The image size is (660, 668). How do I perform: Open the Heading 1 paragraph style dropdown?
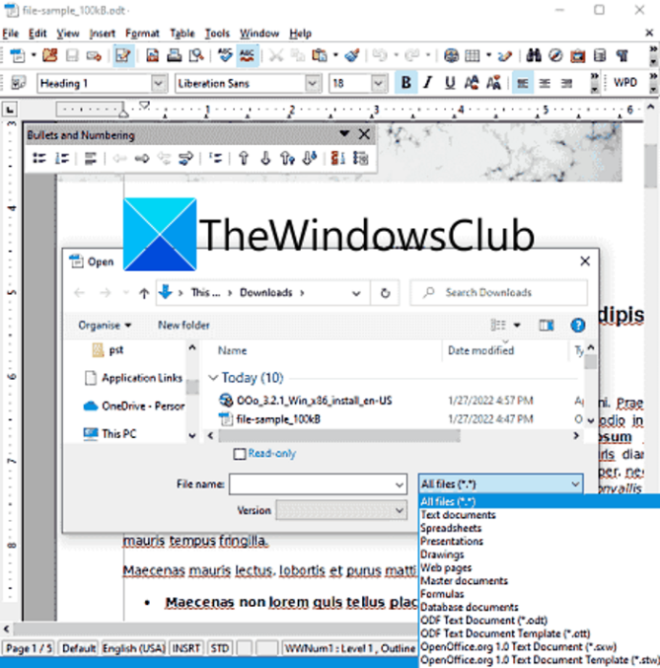pyautogui.click(x=159, y=83)
